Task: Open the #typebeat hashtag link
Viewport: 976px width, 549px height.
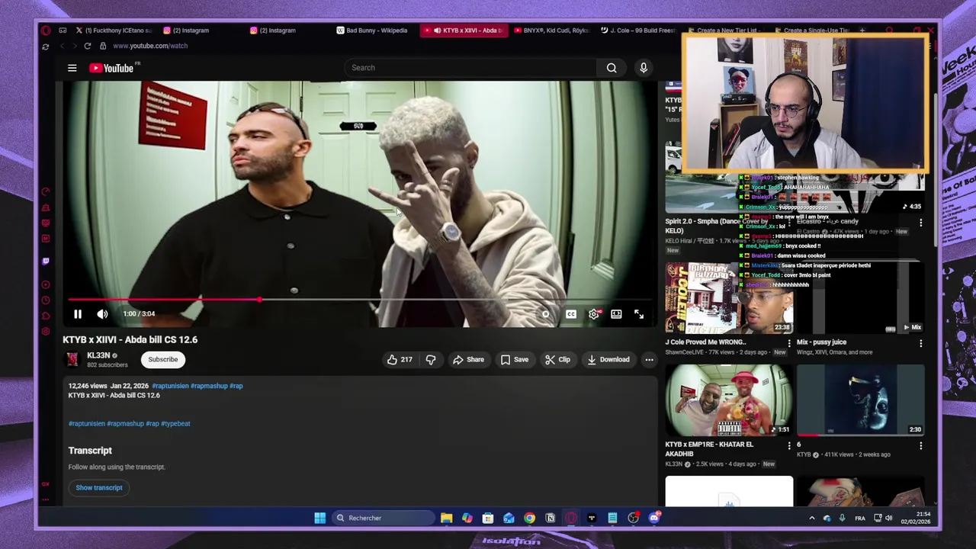Action: coord(175,423)
